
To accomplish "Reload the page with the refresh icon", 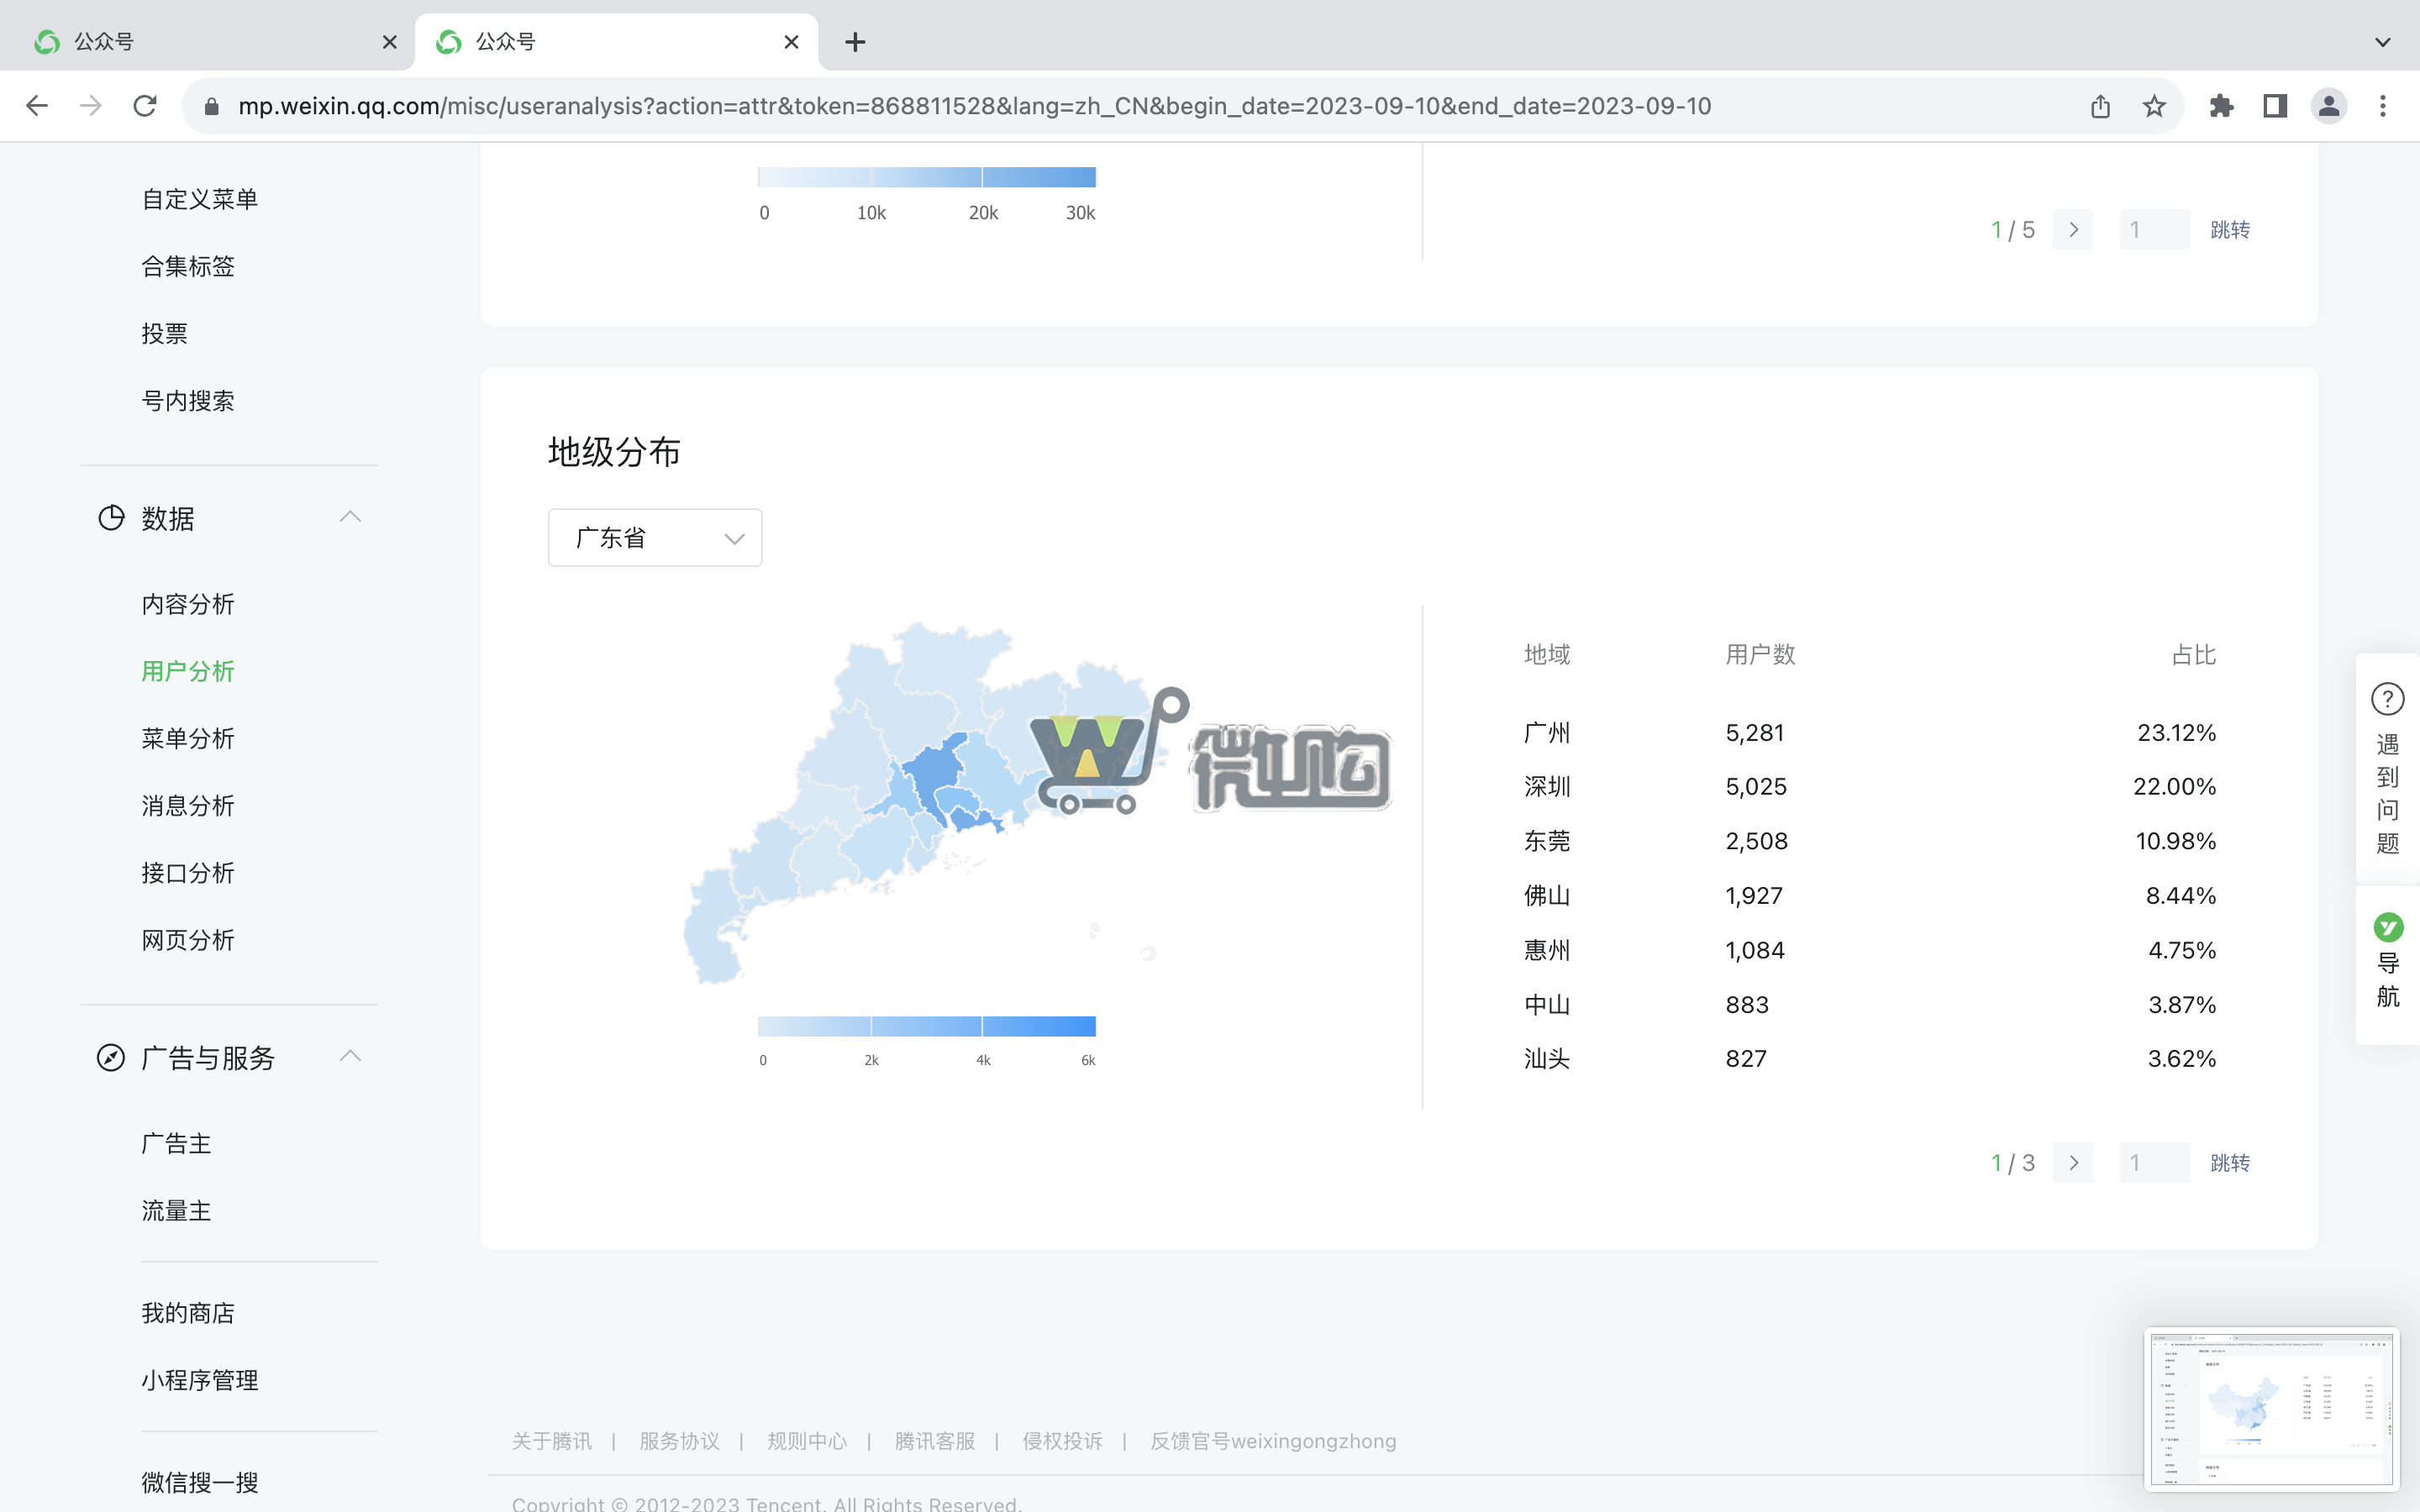I will point(145,105).
